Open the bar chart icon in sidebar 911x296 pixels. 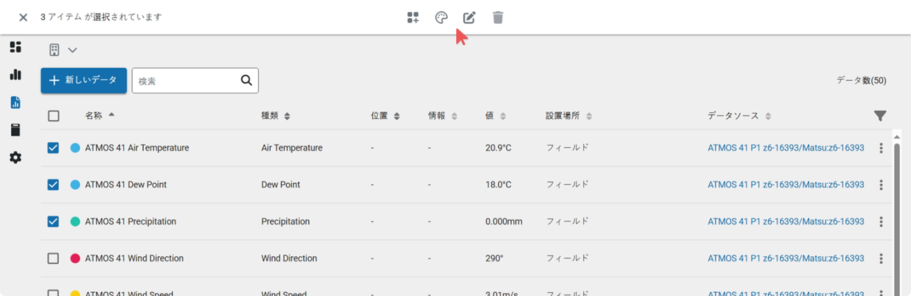(x=16, y=74)
